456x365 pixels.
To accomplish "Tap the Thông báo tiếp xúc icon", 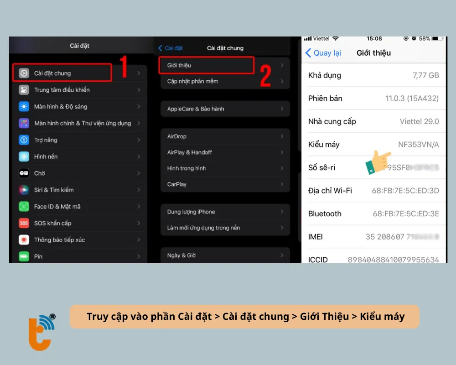I will point(24,240).
